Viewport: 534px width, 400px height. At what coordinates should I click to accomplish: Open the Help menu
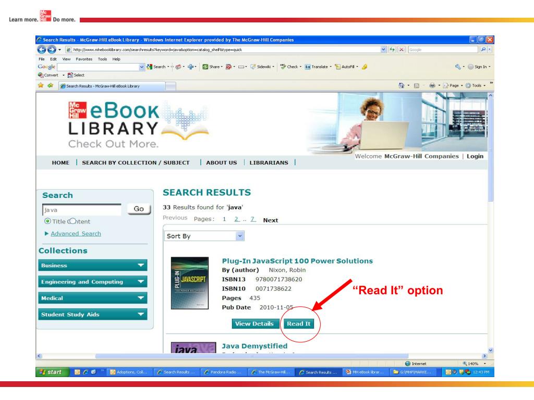tap(116, 59)
